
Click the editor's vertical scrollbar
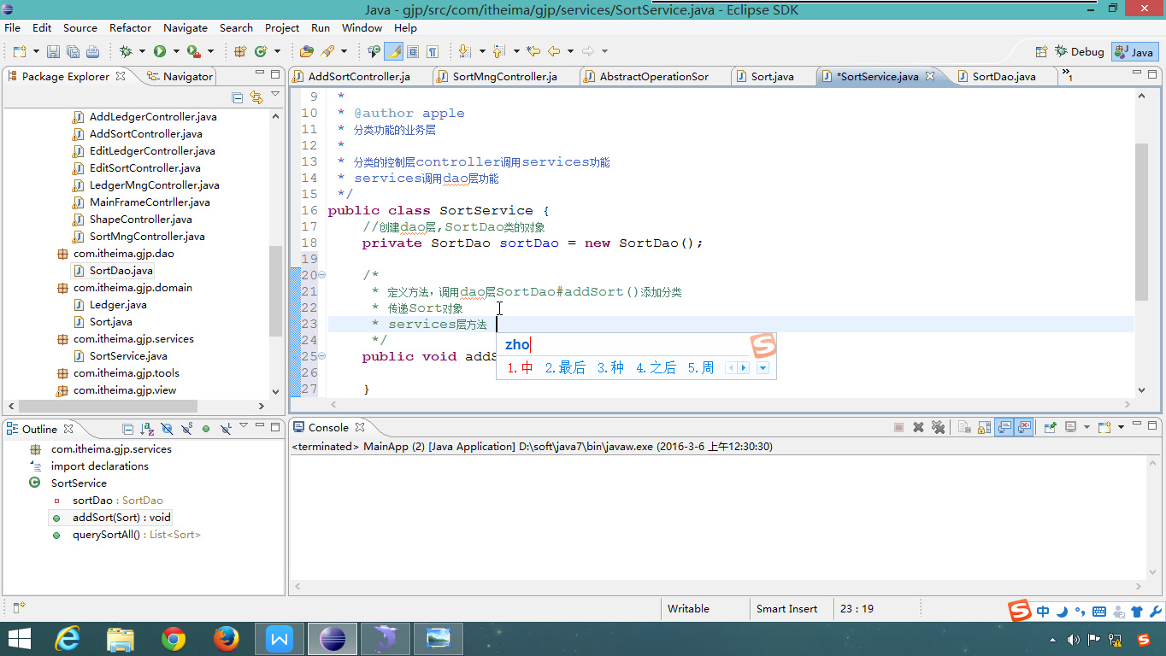1141,222
